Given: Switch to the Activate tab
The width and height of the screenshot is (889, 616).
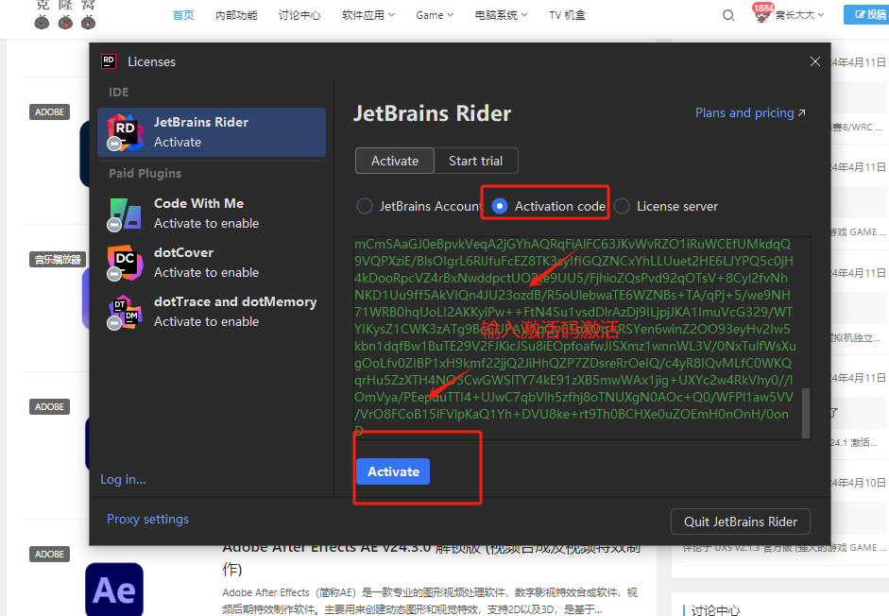Looking at the screenshot, I should [x=395, y=162].
